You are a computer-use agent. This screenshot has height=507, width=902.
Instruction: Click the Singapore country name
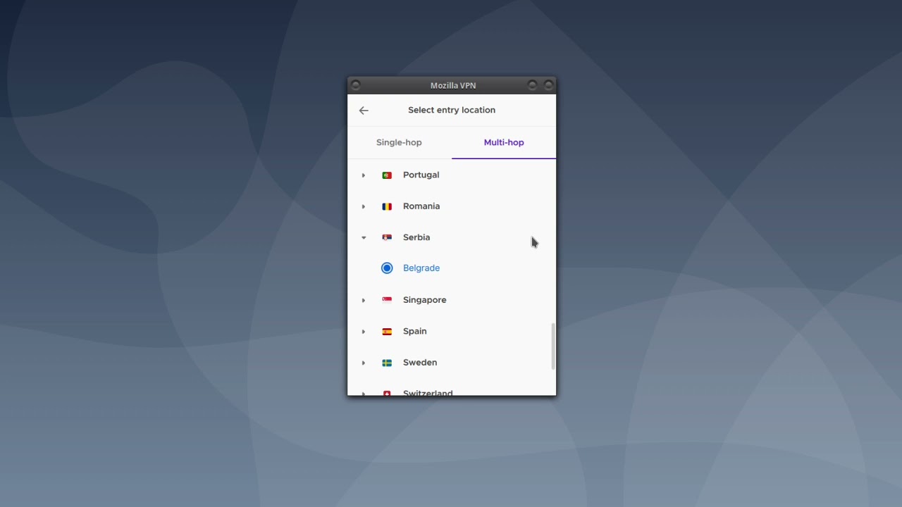point(424,300)
